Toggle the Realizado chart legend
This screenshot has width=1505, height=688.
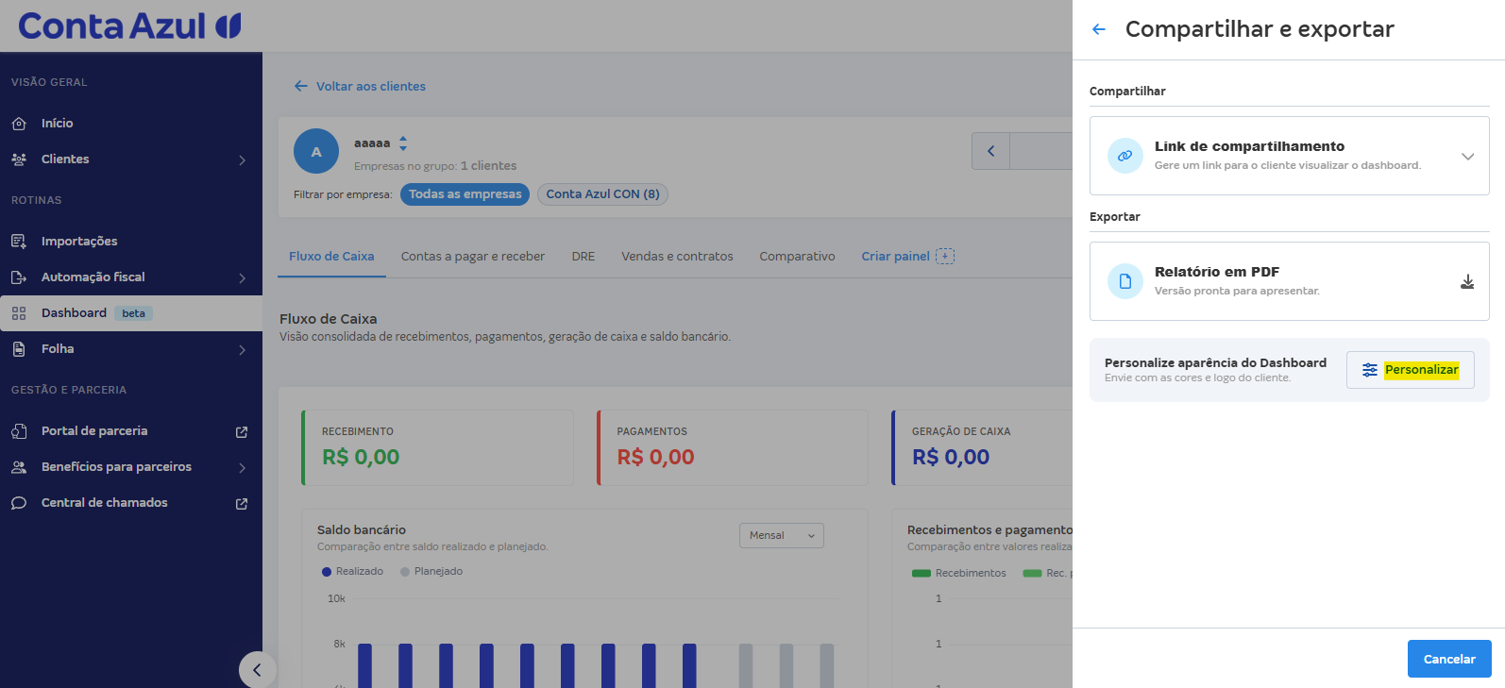point(352,572)
